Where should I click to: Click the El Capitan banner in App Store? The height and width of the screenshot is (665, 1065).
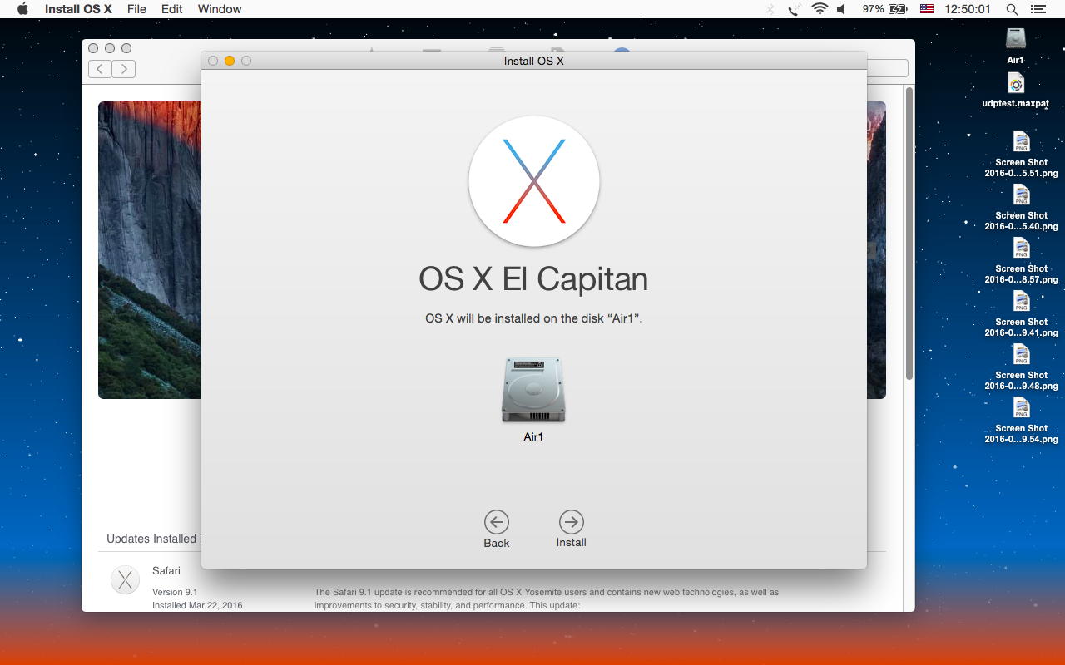click(x=150, y=249)
